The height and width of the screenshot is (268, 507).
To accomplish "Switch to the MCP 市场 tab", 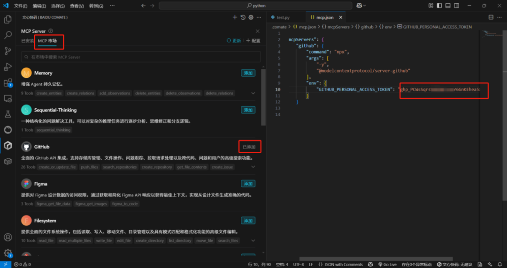I will tap(47, 41).
